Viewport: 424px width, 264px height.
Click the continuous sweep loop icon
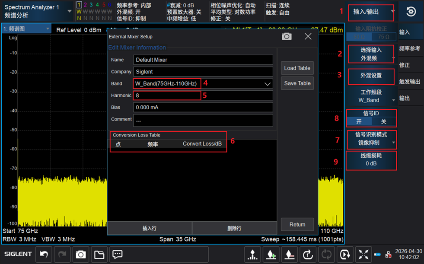point(326,254)
